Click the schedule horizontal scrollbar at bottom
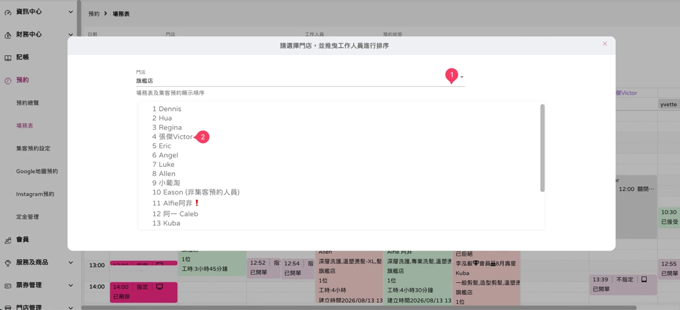This screenshot has width=680, height=310. tap(359, 308)
